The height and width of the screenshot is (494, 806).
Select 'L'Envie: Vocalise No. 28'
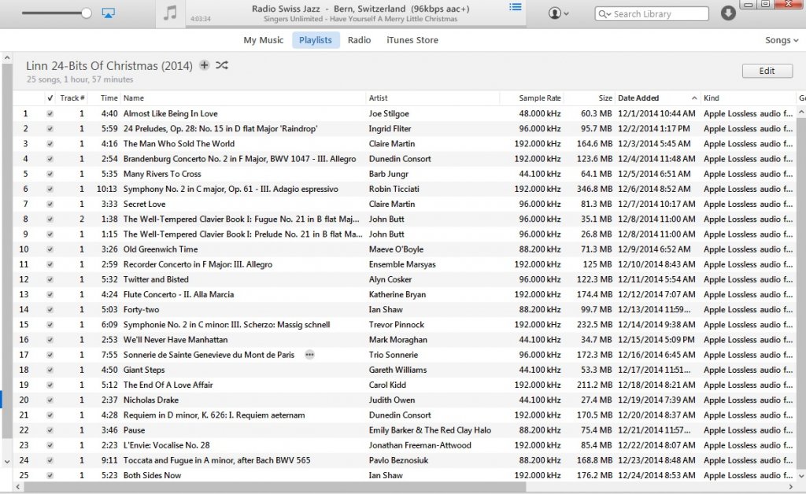point(167,445)
